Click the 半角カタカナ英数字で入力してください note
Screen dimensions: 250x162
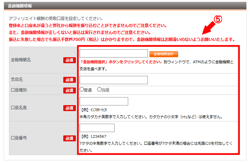[151, 117]
